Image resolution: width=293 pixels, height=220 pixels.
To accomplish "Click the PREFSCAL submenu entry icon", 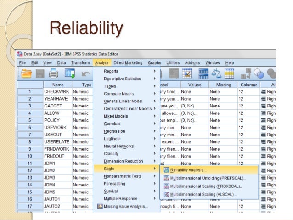I will tap(166, 178).
